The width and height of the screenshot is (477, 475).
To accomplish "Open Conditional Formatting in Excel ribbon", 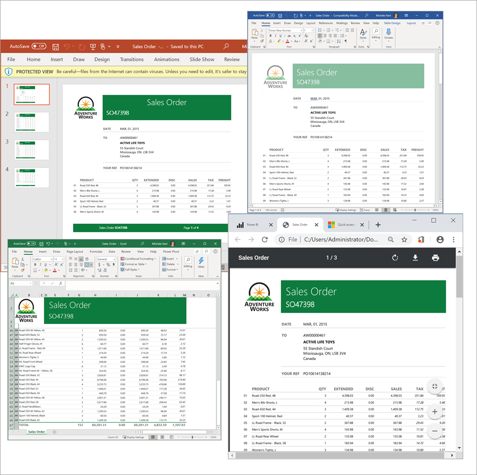I will [x=137, y=259].
